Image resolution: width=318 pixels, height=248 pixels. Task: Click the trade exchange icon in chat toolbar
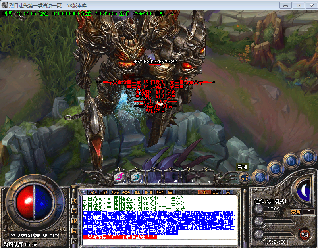tap(105, 192)
